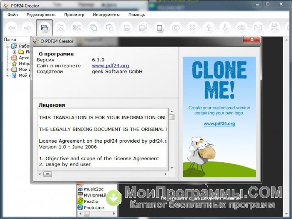Select PeaZip in the file list
This screenshot has height=219, width=292.
[91, 201]
